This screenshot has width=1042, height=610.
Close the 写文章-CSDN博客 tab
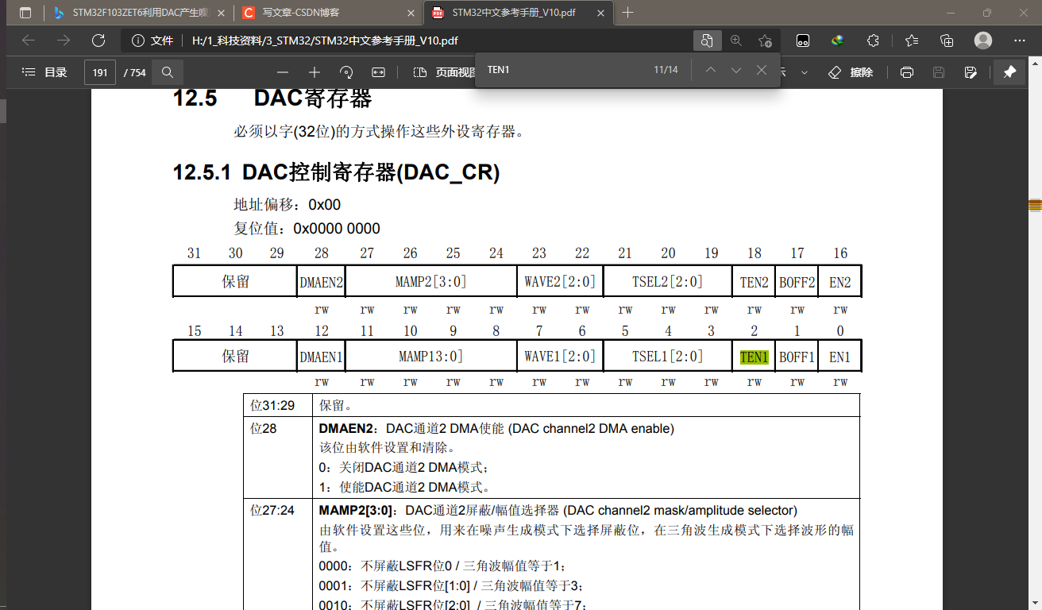tap(411, 13)
